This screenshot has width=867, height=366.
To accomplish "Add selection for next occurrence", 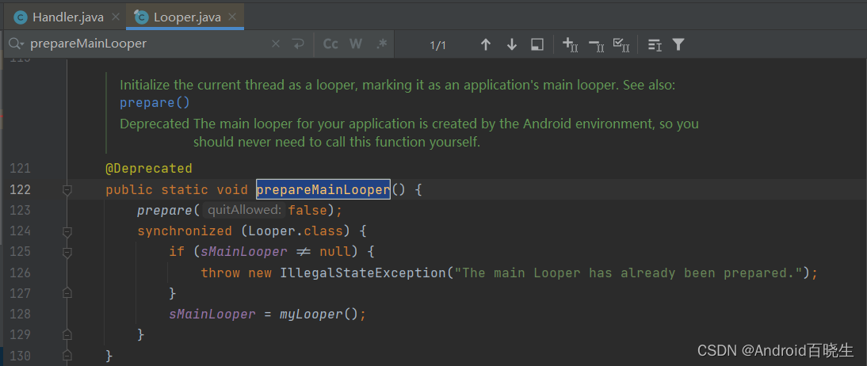I will point(570,45).
